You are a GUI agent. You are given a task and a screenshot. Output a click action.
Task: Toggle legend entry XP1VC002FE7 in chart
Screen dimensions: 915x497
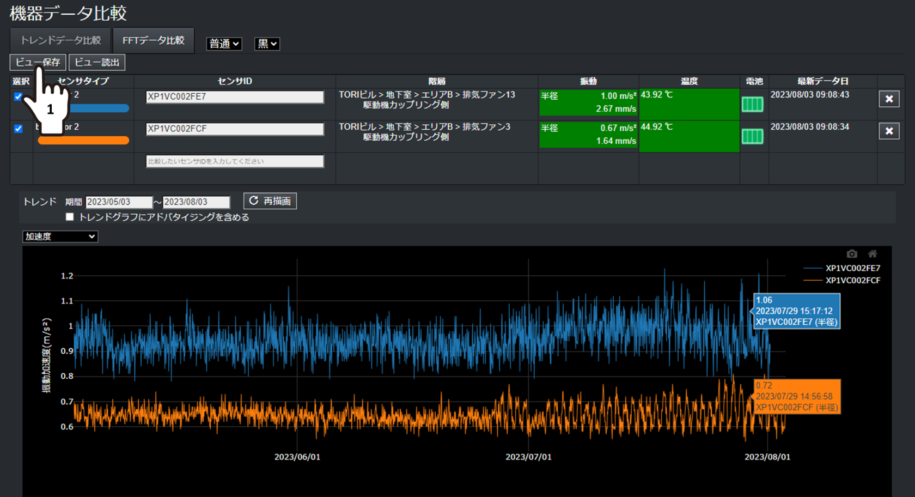pyautogui.click(x=842, y=268)
